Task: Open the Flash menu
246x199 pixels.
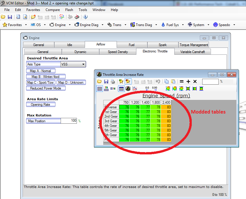Action: [x=69, y=10]
